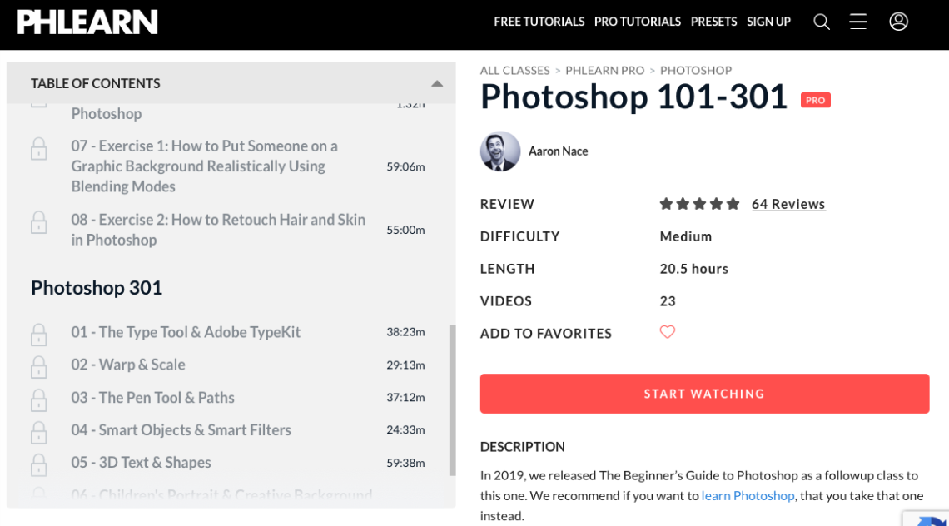Click lock icon beside 05 - 3D Text & Shapes
The width and height of the screenshot is (949, 526).
(x=39, y=465)
